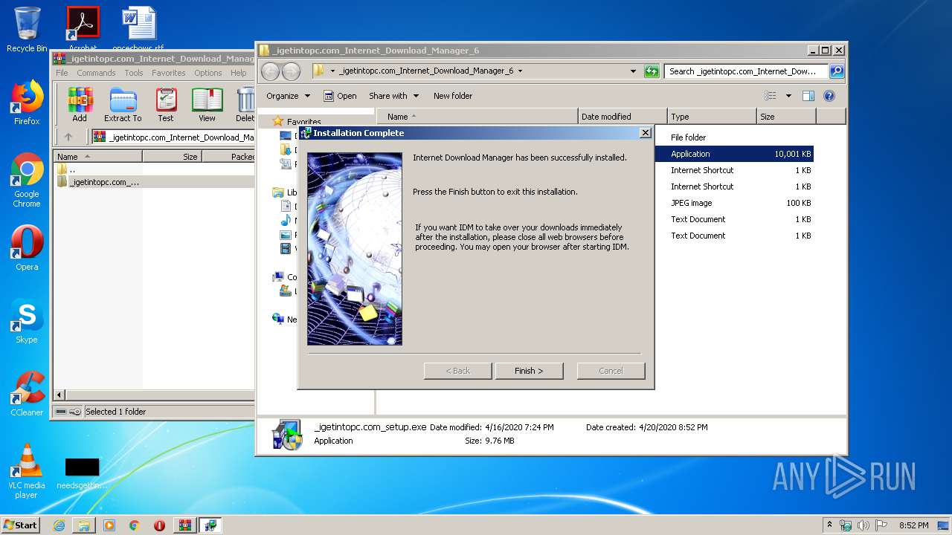This screenshot has height=535, width=952.
Task: Open Recycle Bin desktop icon
Action: (27, 30)
